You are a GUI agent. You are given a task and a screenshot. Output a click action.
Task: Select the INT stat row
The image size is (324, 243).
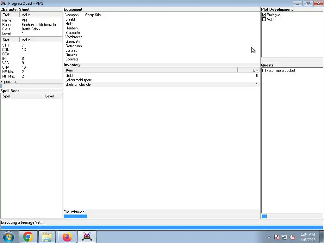(31, 59)
